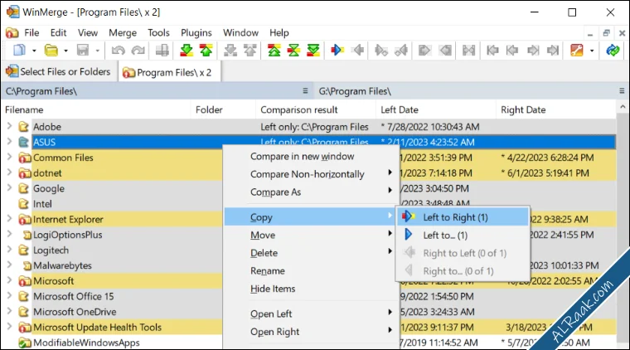This screenshot has height=350, width=630.
Task: Click the Undo toolbar icon
Action: [x=118, y=51]
